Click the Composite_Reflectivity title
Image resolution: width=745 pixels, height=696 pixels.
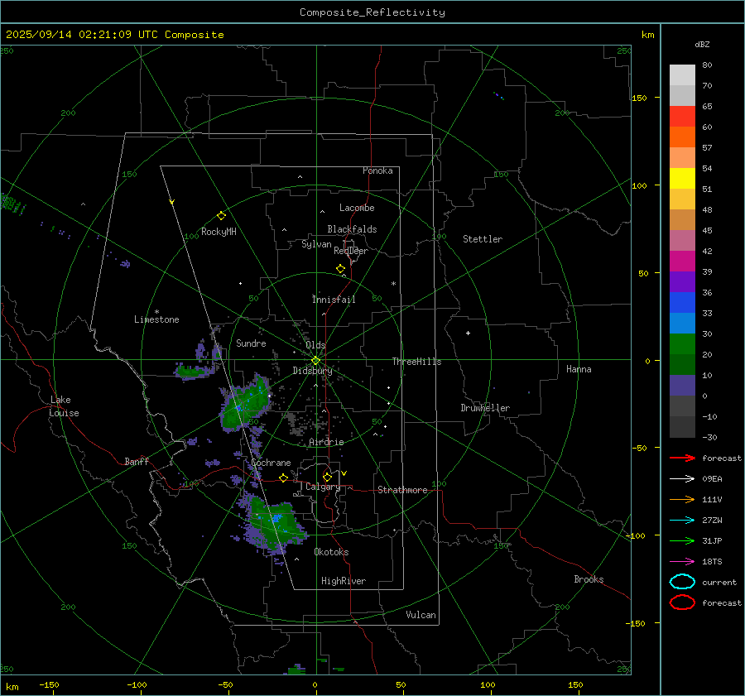click(x=372, y=12)
